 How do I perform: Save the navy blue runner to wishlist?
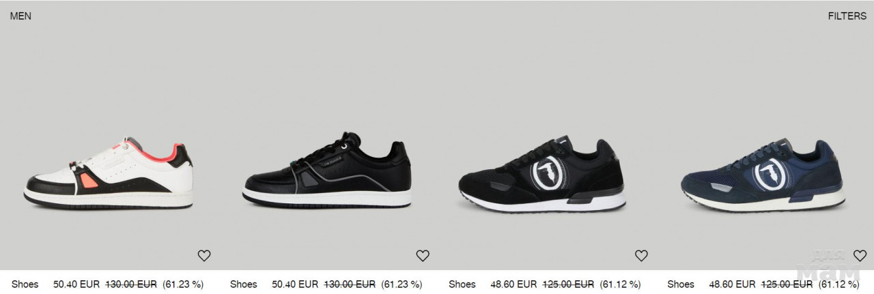tap(860, 256)
